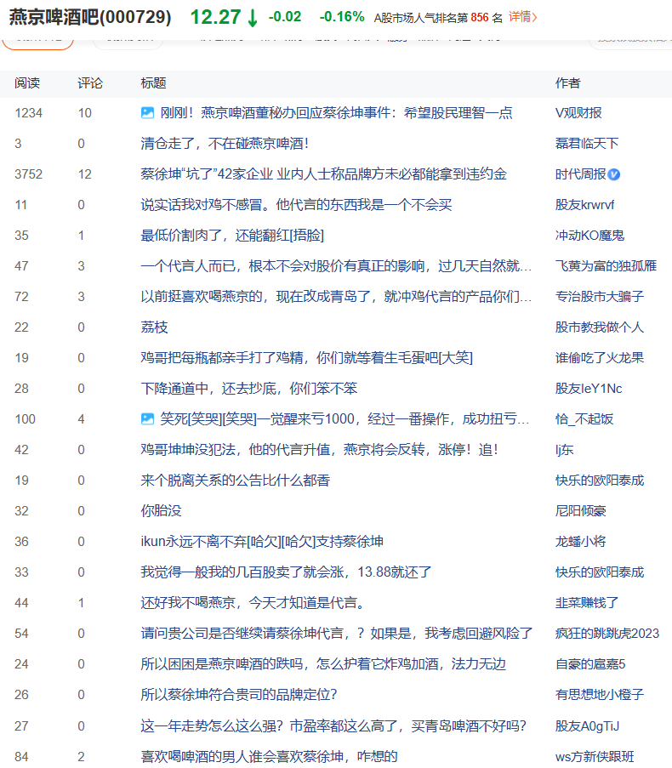The height and width of the screenshot is (768, 672).
Task: Visit author ws方新侠跟班's profile
Action: 595,757
